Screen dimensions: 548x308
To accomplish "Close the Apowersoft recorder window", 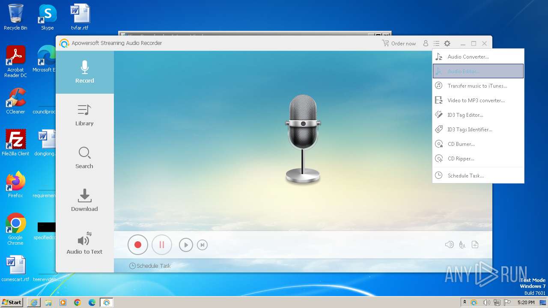I will [x=484, y=44].
